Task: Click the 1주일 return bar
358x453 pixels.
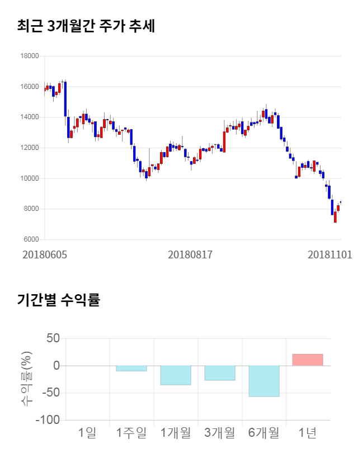Action: [131, 368]
